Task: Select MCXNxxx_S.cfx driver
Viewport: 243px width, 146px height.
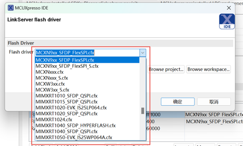Action: [87, 78]
